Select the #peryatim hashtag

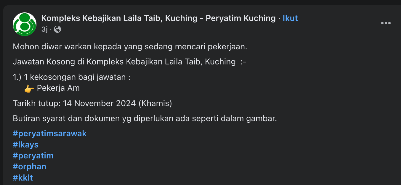[x=33, y=155]
